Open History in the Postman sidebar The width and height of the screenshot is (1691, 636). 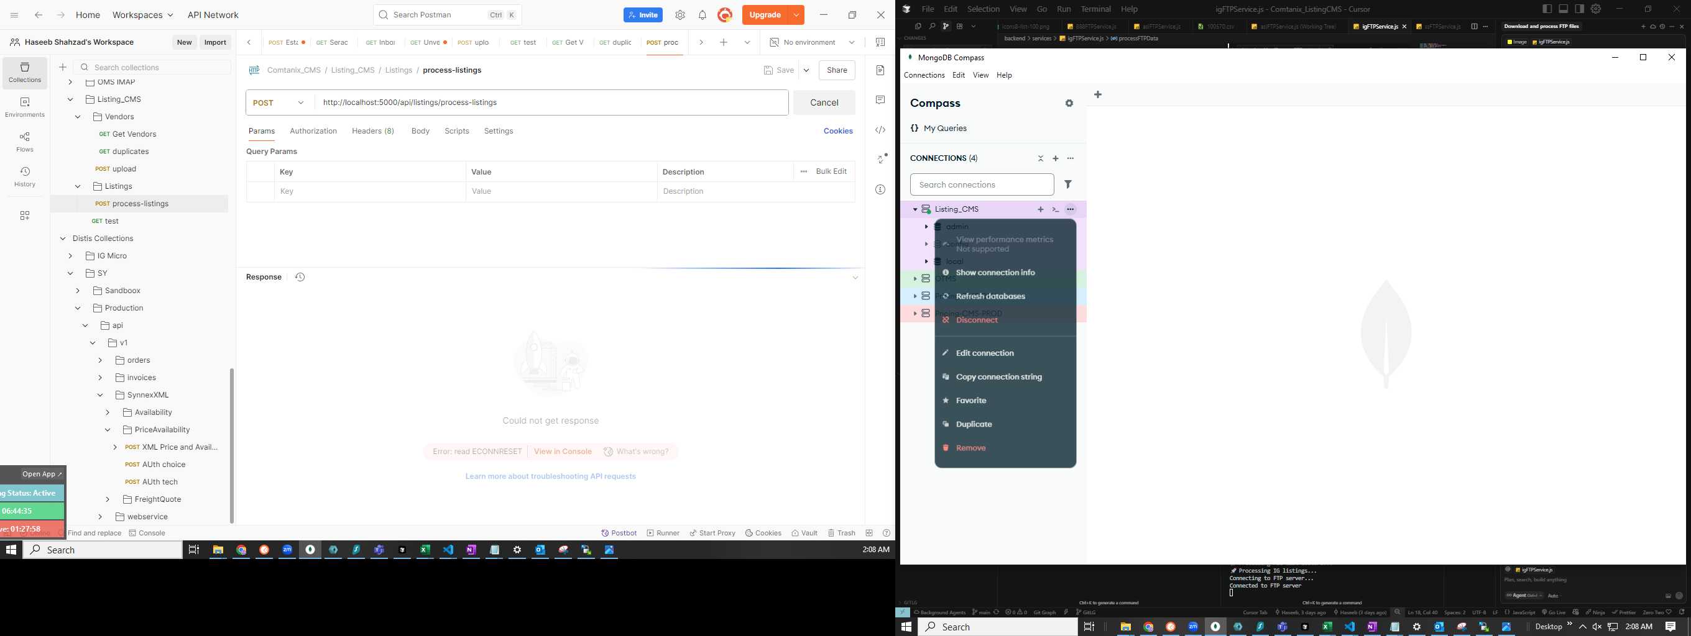tap(25, 177)
